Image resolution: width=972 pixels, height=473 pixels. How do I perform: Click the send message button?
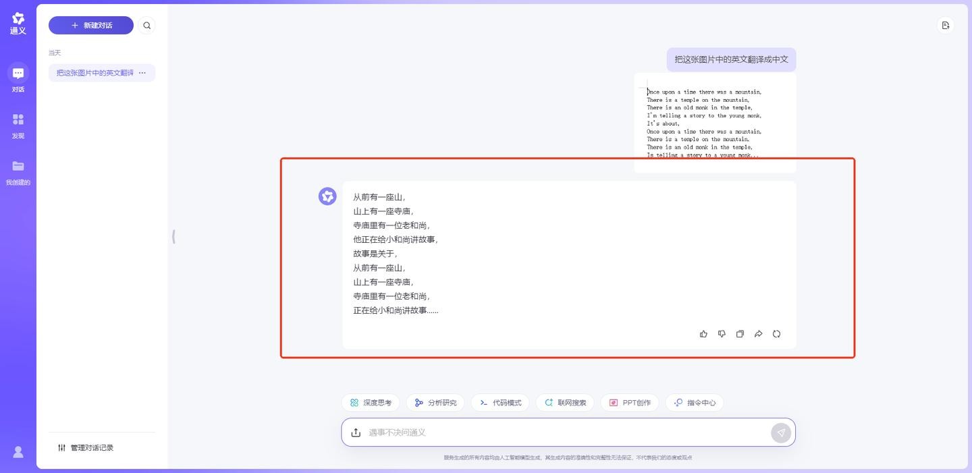point(780,433)
